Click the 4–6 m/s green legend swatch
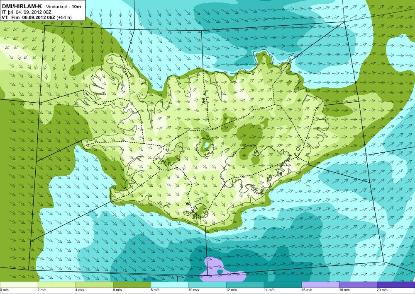This screenshot has width=415, height=294. (94, 285)
